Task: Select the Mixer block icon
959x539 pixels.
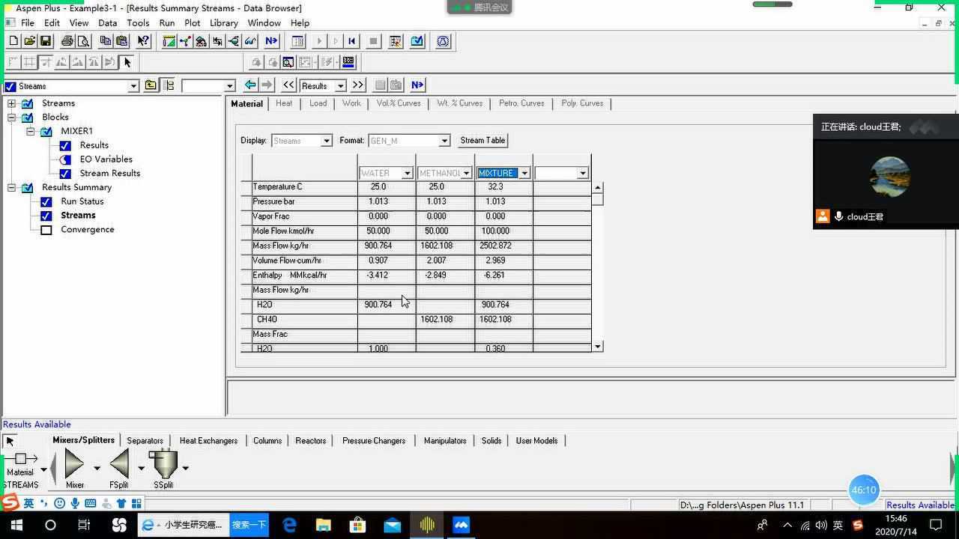Action: click(x=74, y=465)
